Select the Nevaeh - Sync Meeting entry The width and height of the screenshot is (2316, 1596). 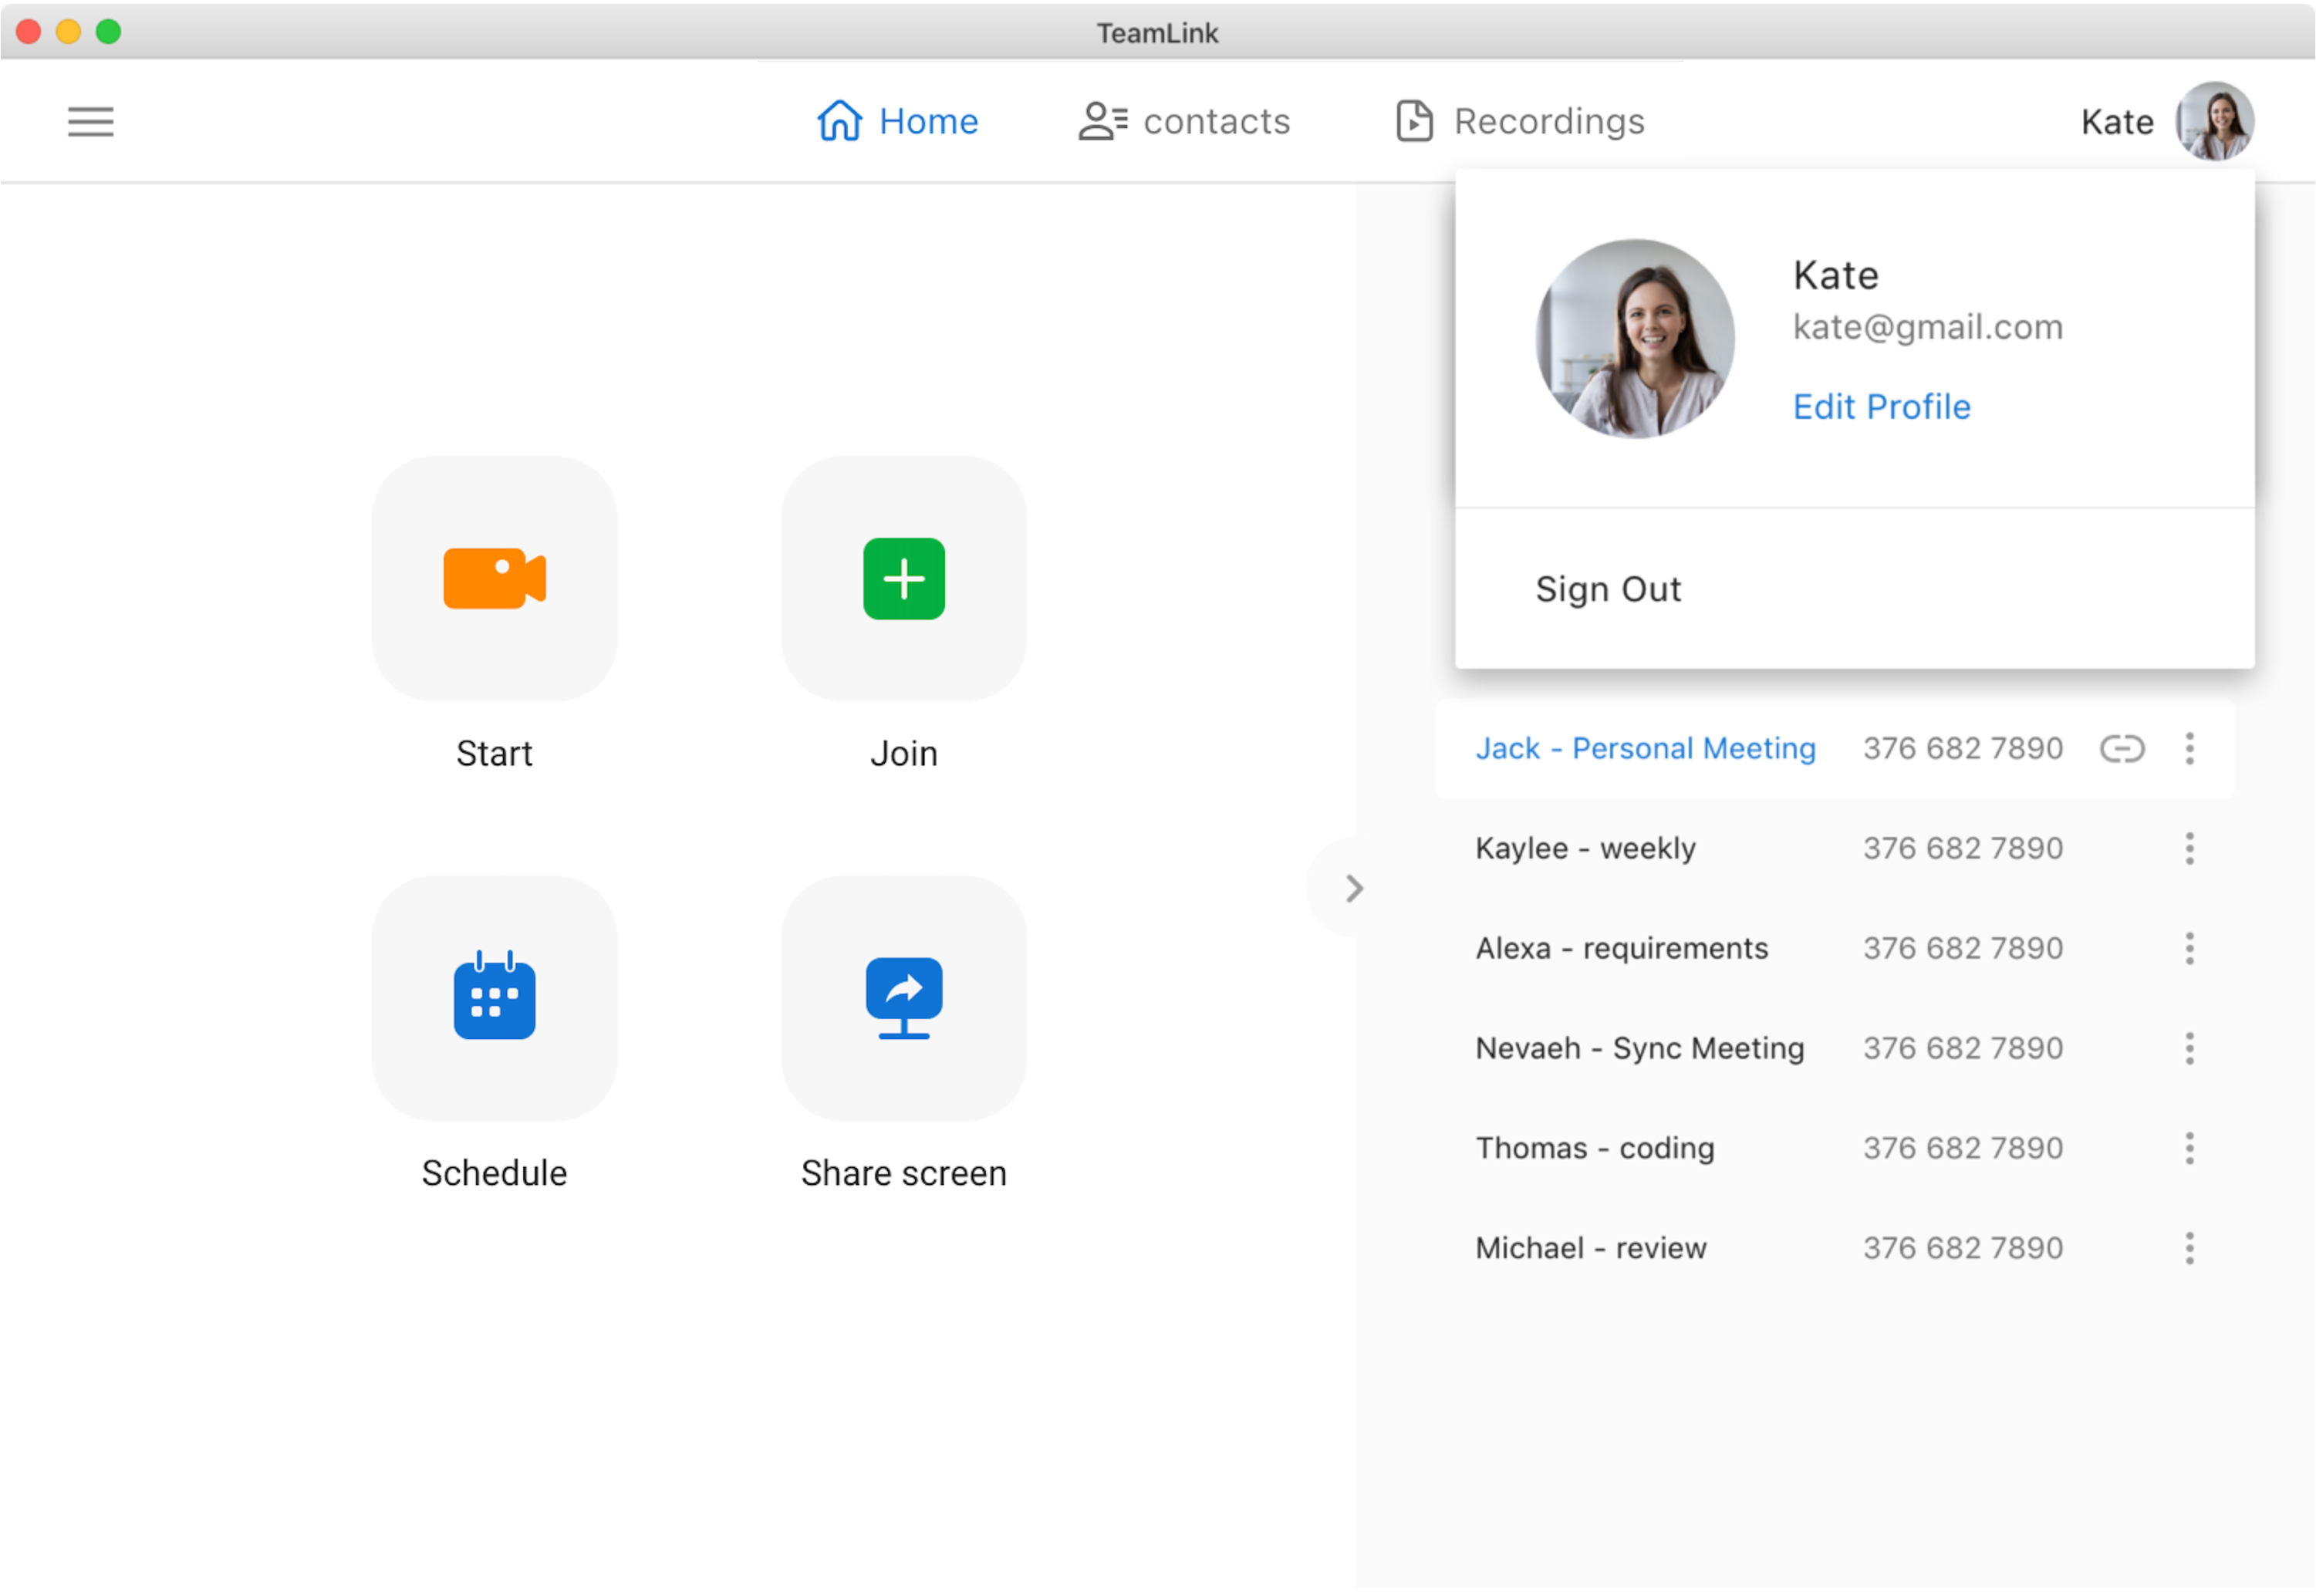[x=1640, y=1048]
